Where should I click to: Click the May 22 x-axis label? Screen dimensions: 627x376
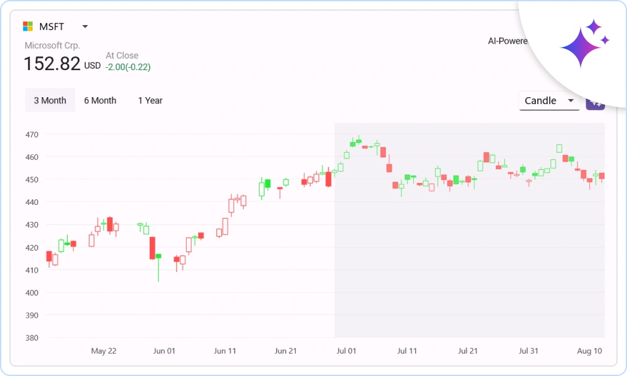click(103, 351)
